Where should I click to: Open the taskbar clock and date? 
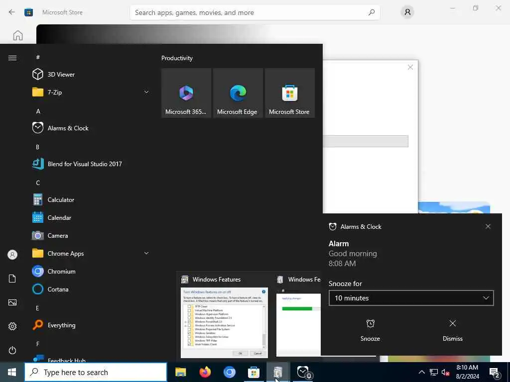point(467,372)
